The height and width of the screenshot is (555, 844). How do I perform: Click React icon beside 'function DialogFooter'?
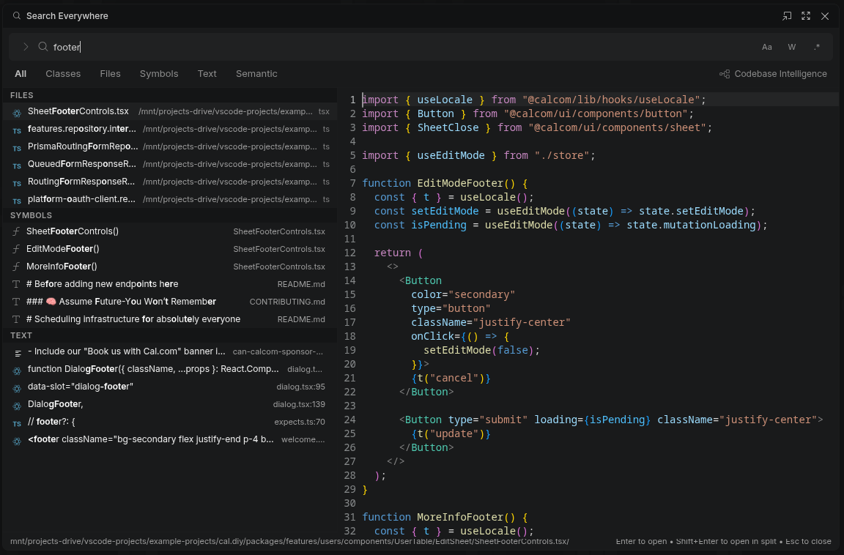[x=18, y=370]
